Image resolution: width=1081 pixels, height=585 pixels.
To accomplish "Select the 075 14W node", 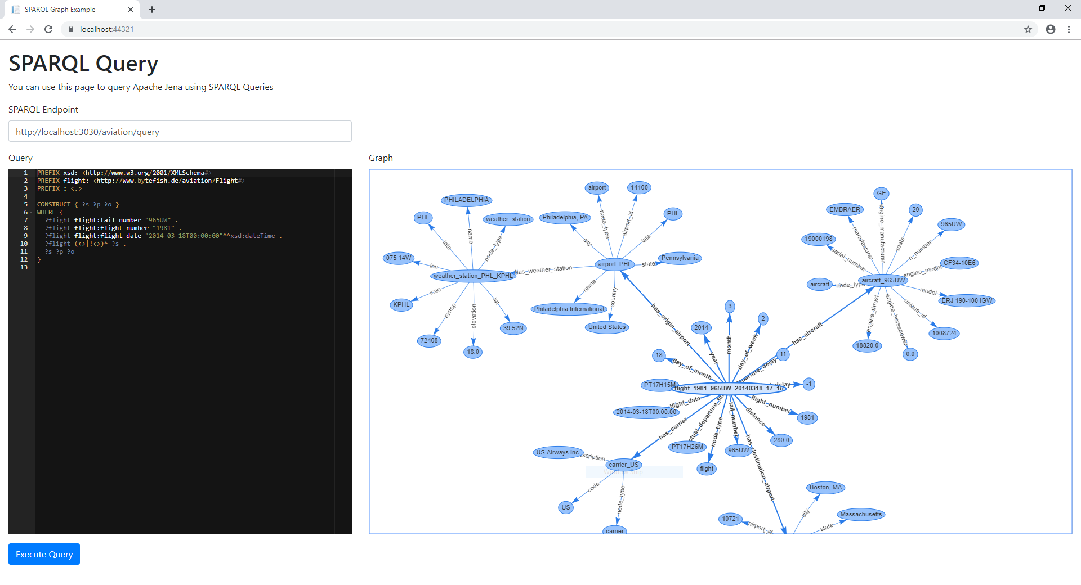I will pyautogui.click(x=399, y=258).
